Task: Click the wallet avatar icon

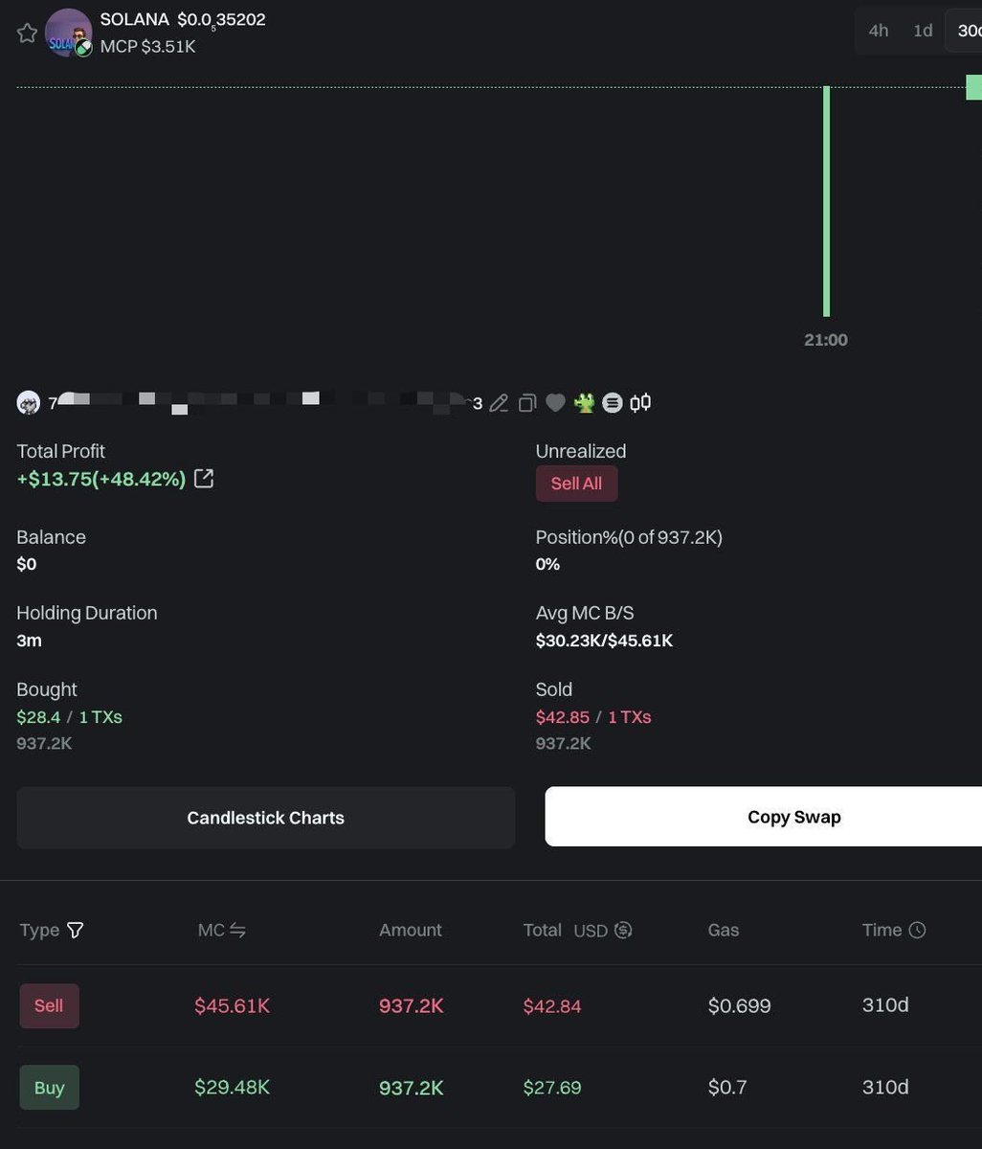Action: tap(29, 403)
